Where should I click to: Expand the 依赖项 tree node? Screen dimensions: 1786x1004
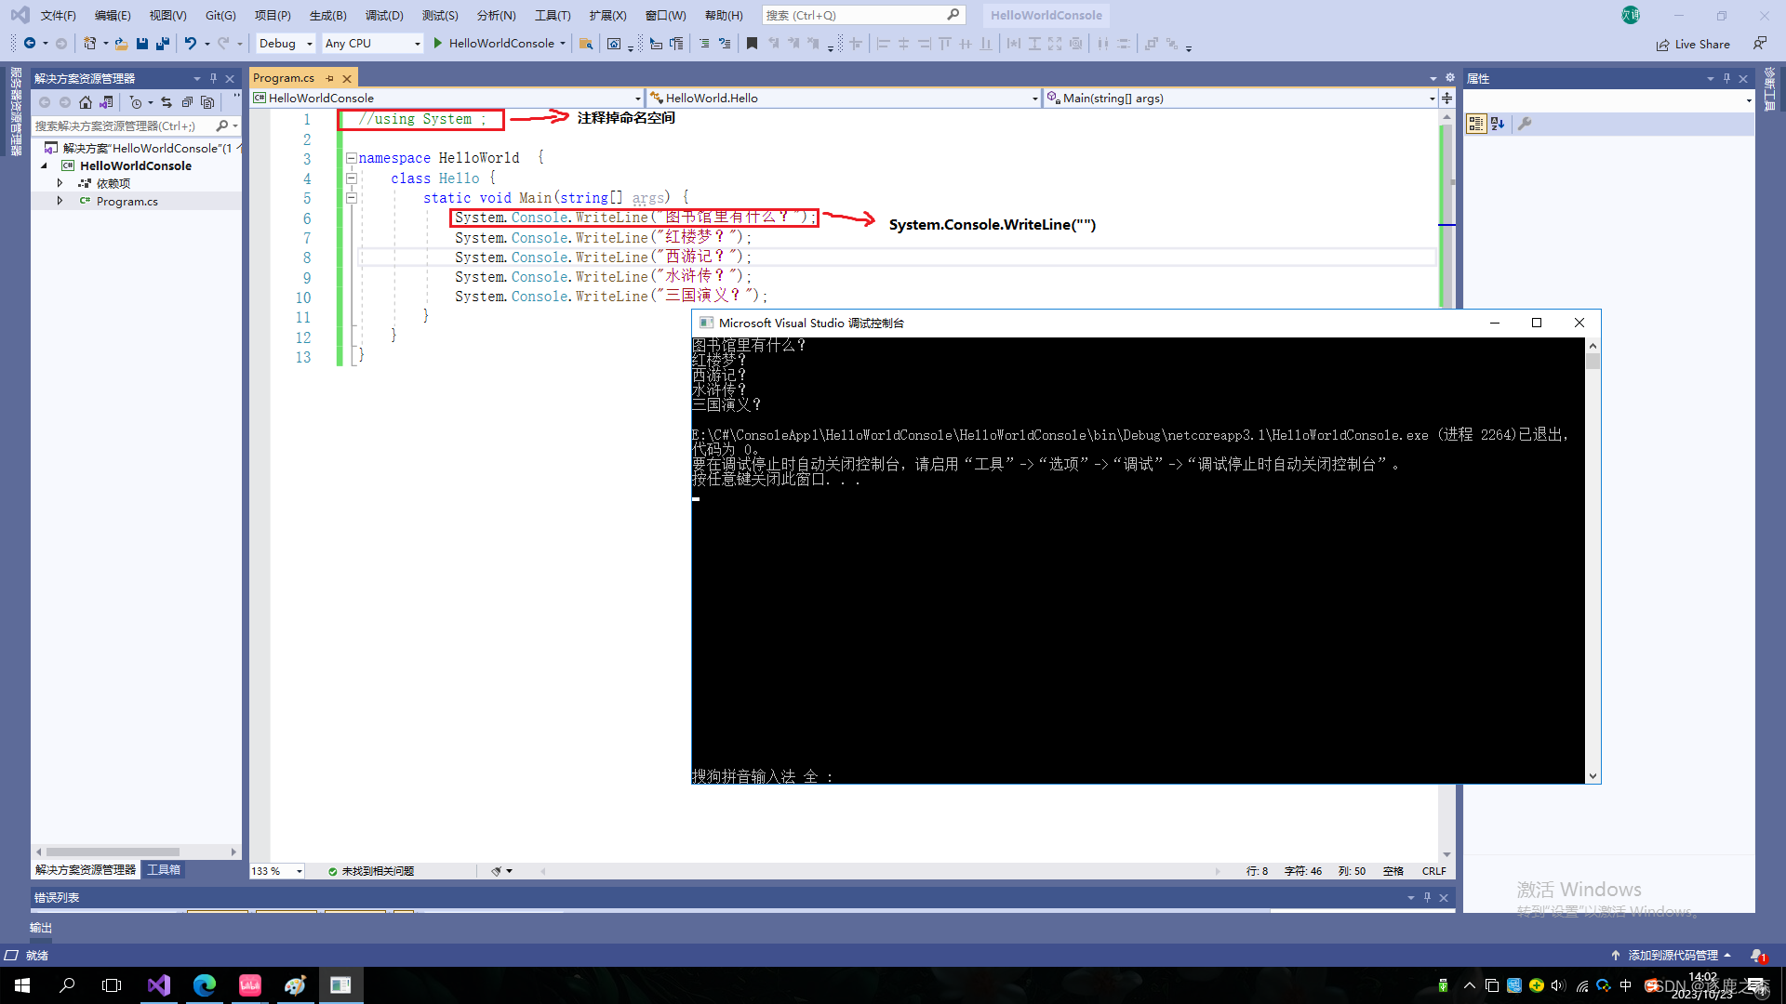click(x=60, y=183)
